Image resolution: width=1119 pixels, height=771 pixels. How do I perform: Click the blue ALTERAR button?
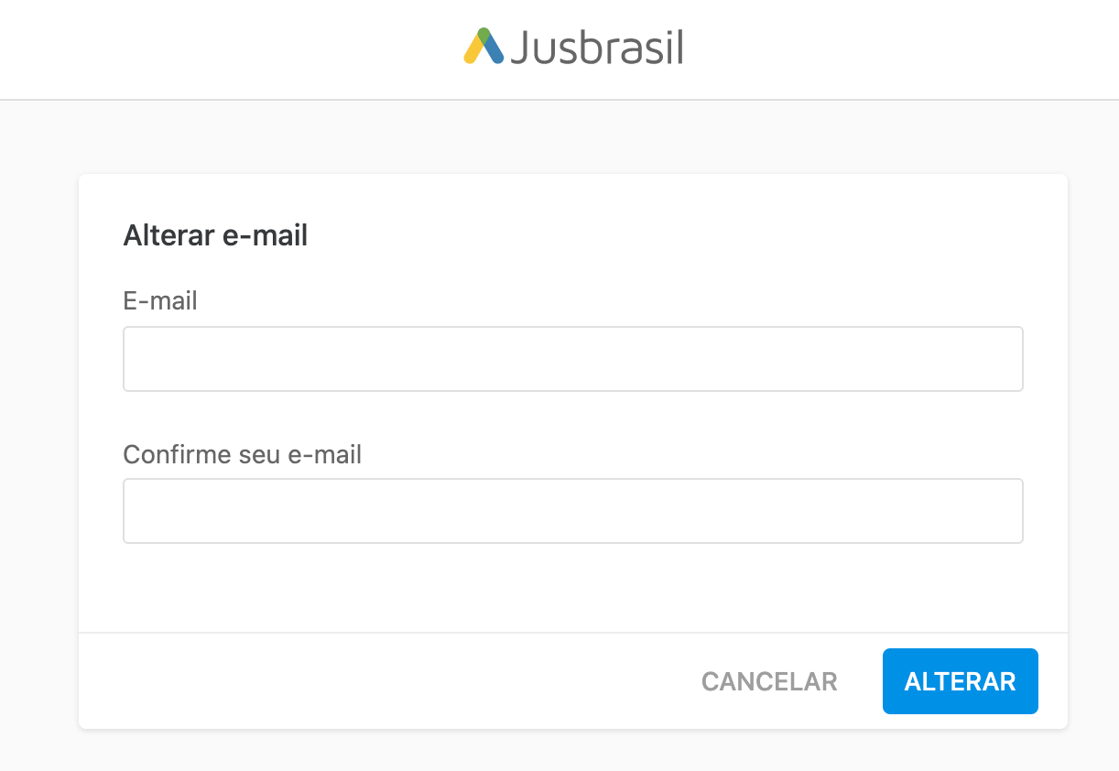[x=961, y=681]
